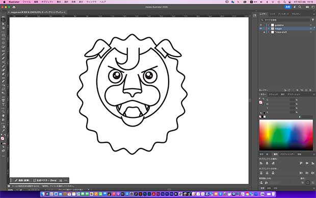Screen dimensions: 316x198
Task: Open the プロパティ panel tab
Action: click(296, 14)
